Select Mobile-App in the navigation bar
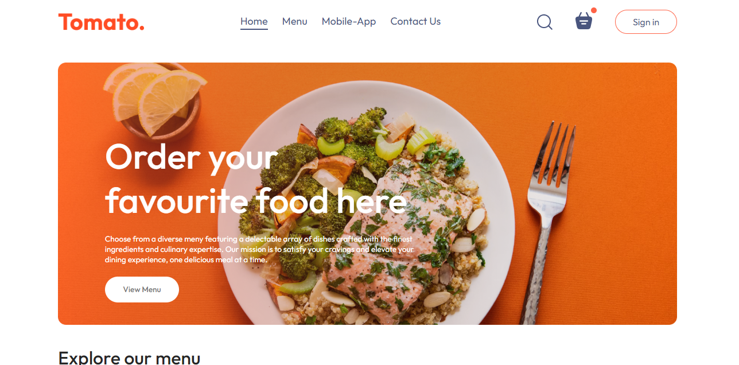 click(349, 21)
